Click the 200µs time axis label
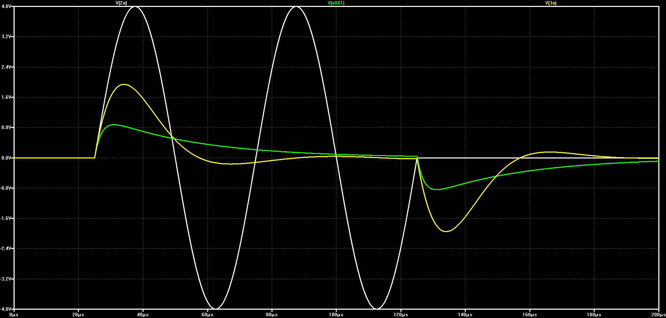666x318 pixels. (658, 315)
